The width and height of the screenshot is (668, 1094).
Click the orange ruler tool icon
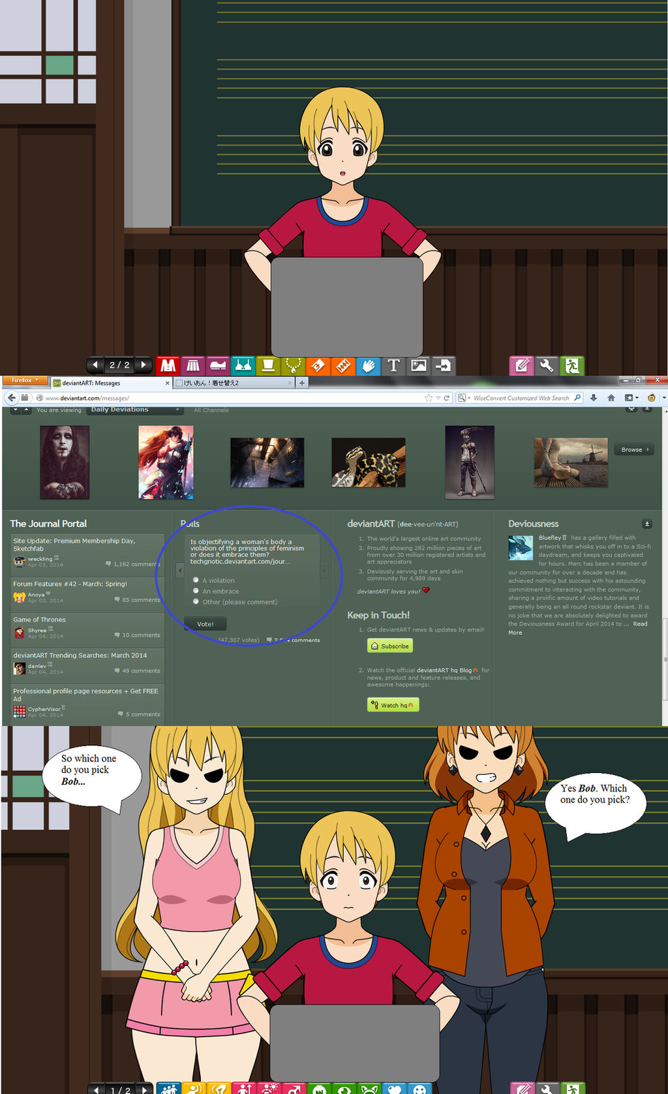pyautogui.click(x=343, y=365)
